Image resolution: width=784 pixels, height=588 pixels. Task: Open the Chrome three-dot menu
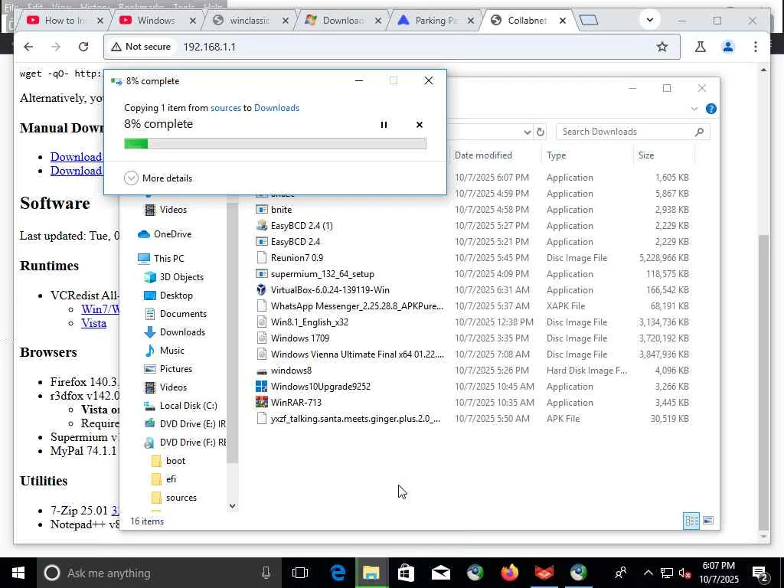click(x=756, y=47)
